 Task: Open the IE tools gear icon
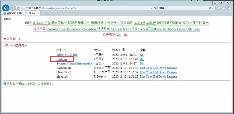point(229,8)
